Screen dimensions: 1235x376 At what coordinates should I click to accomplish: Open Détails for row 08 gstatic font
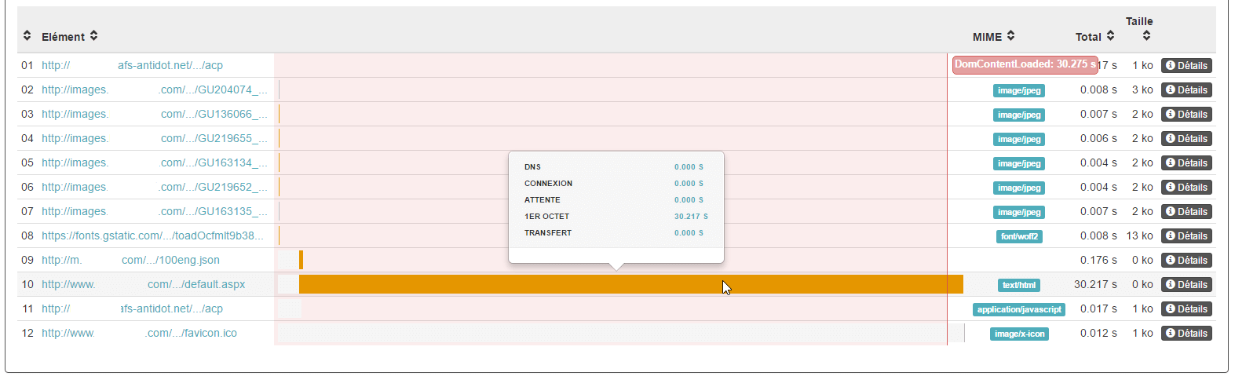click(1186, 235)
